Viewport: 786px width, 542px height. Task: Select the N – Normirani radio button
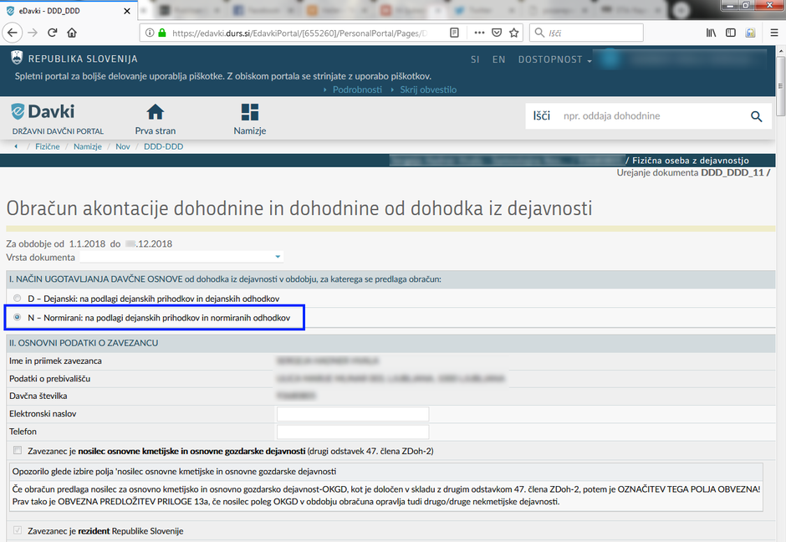(x=18, y=317)
